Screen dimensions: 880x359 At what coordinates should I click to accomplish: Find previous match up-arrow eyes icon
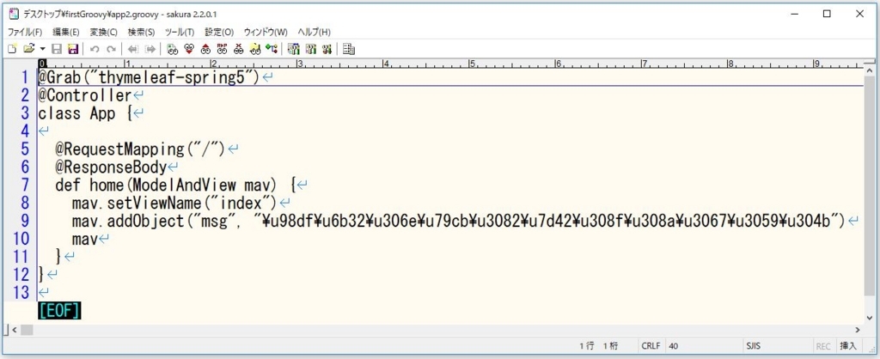(x=205, y=49)
